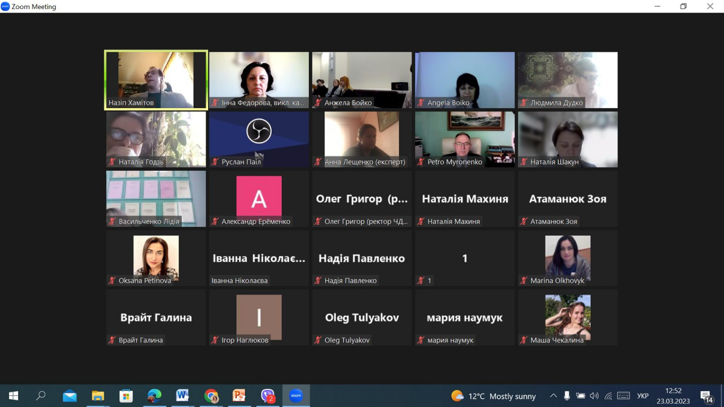
Task: Click the brown I avatar of Ігор Наглюков
Action: 259,317
